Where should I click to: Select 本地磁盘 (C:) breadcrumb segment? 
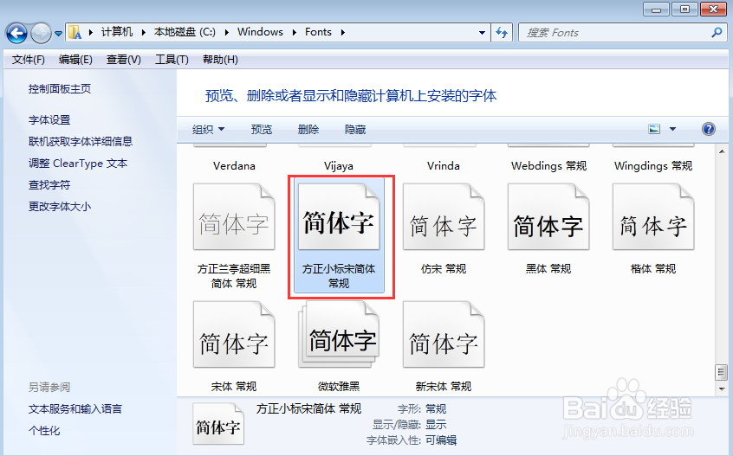pyautogui.click(x=185, y=32)
